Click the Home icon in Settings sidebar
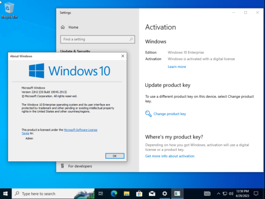The image size is (265, 199). tap(63, 27)
